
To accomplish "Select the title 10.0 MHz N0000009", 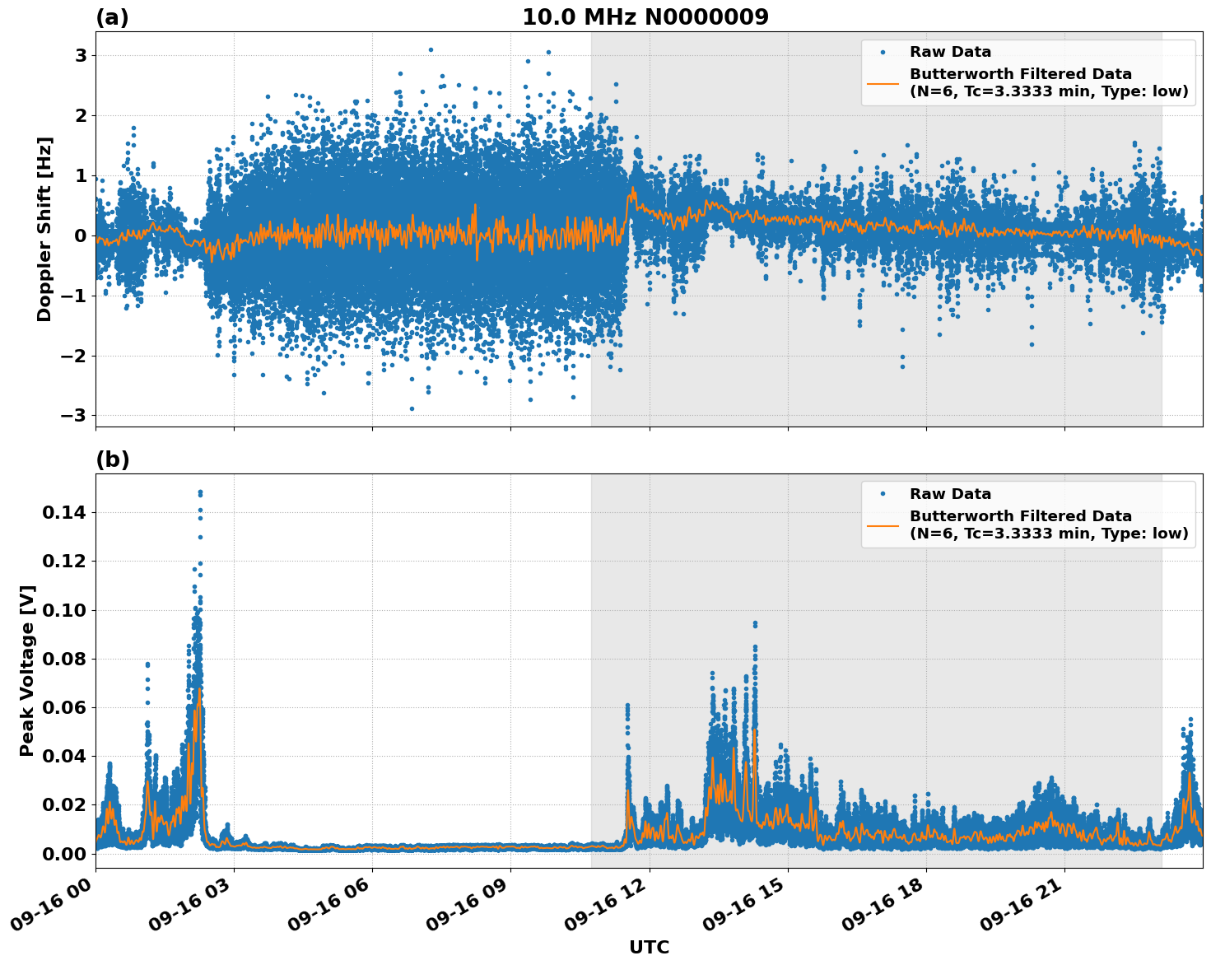I will pos(646,15).
